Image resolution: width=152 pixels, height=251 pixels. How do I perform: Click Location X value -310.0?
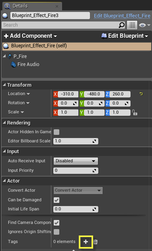(68, 94)
